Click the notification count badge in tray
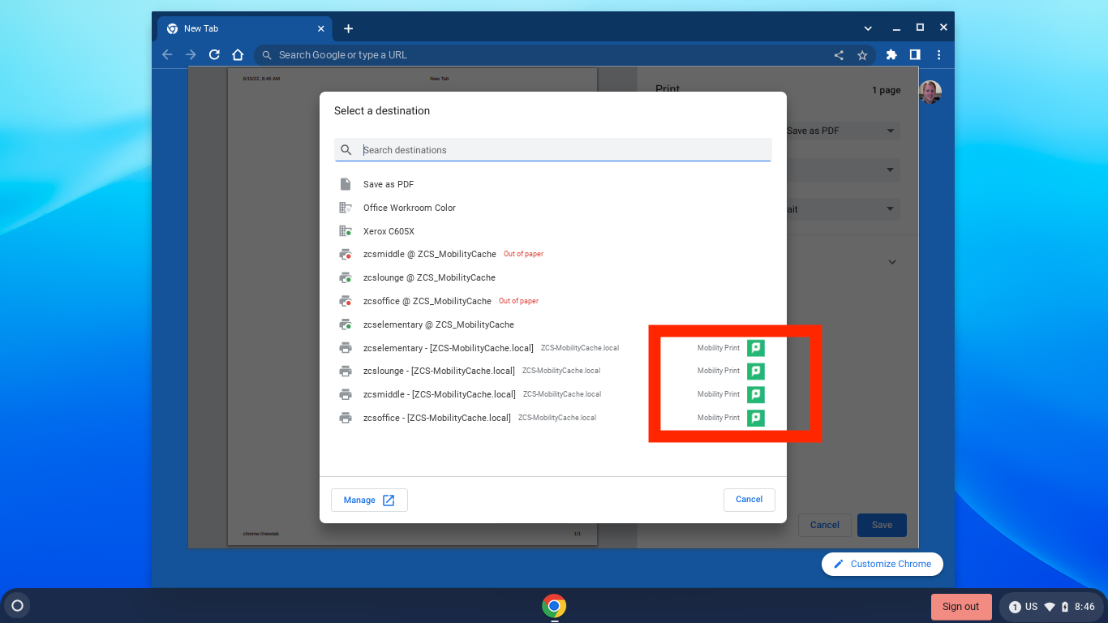Viewport: 1108px width, 623px height. pyautogui.click(x=1015, y=607)
